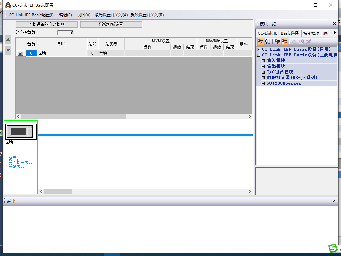
Task: Expand the 输入模块 tree node
Action: (x=263, y=61)
